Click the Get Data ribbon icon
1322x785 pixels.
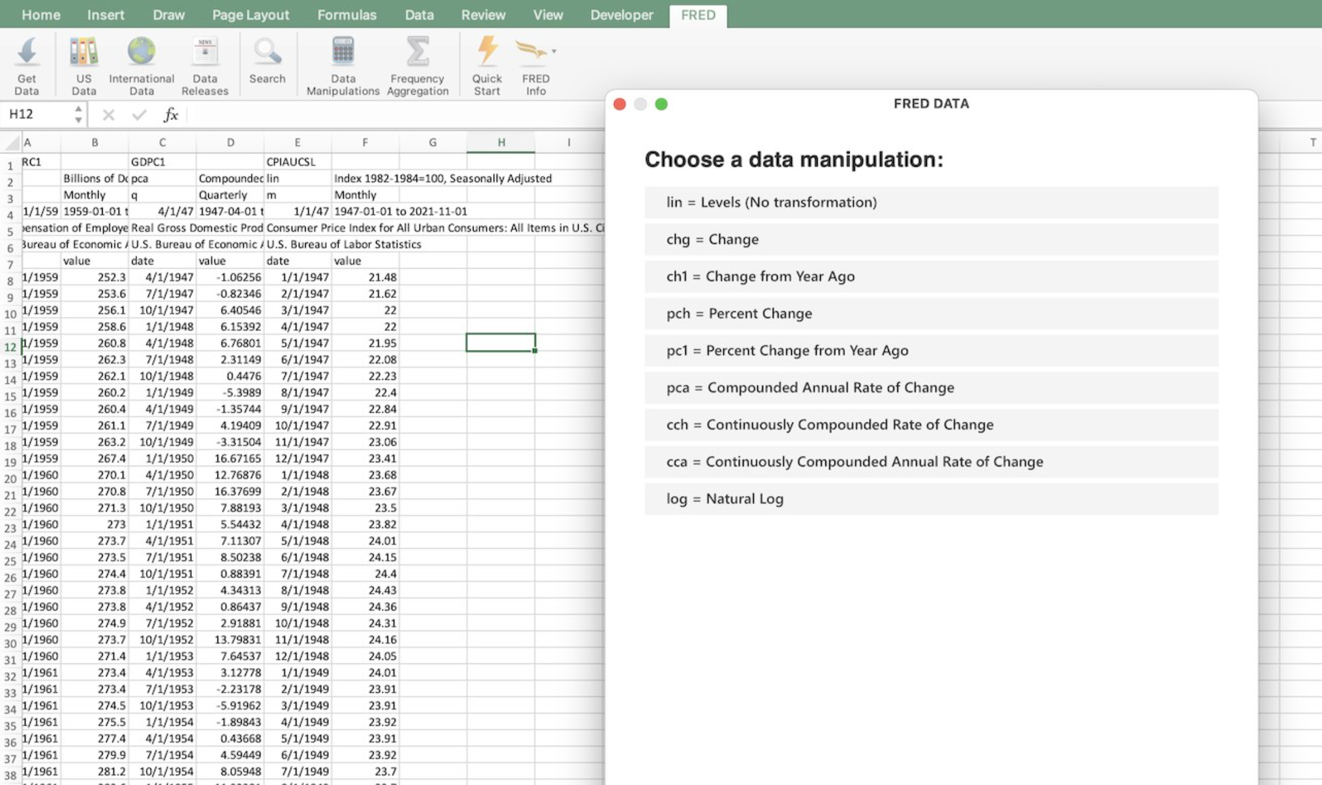[x=27, y=63]
